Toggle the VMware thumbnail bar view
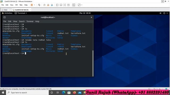 61,5
